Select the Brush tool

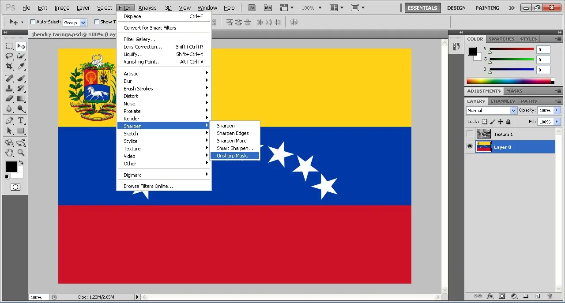tap(21, 78)
